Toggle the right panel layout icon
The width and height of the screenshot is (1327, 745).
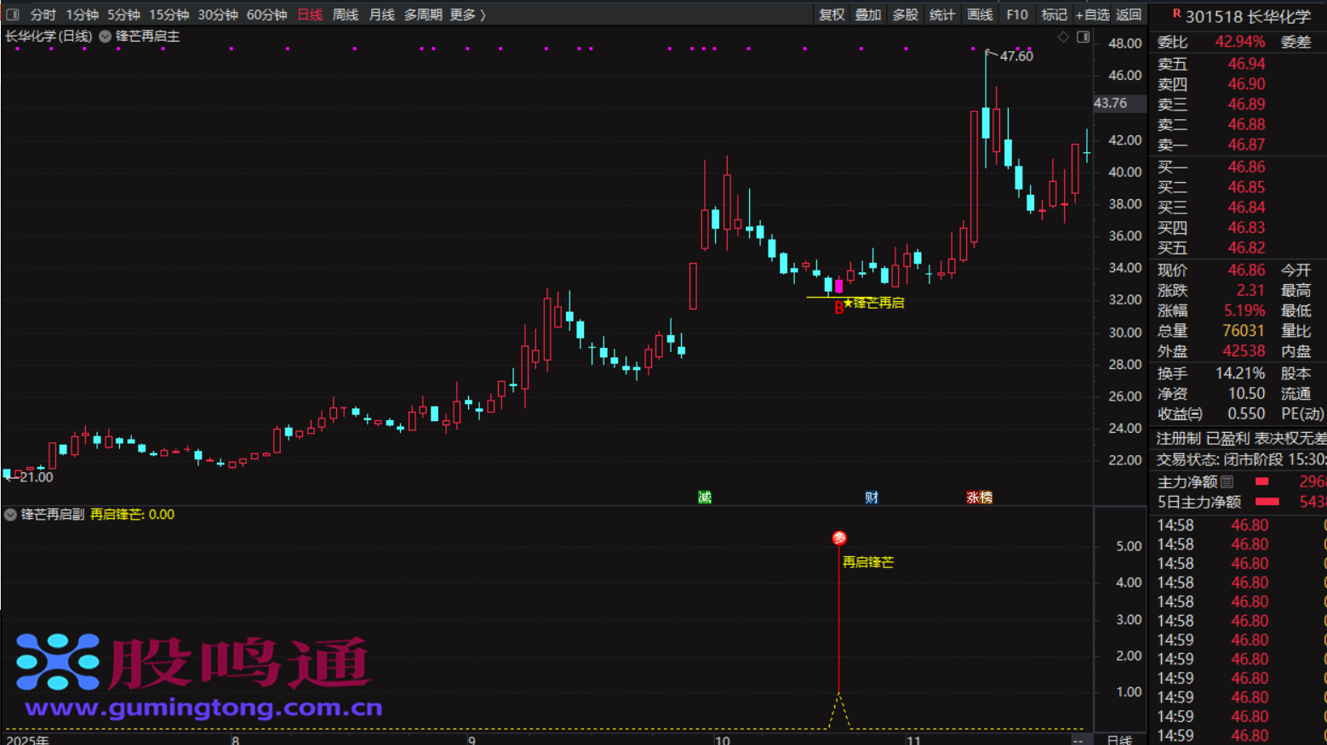1083,37
